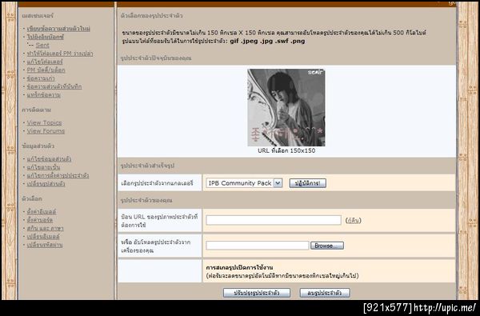Open the เปลี่ยนรูปส่วนตัว link
This screenshot has width=480, height=316.
(46, 184)
